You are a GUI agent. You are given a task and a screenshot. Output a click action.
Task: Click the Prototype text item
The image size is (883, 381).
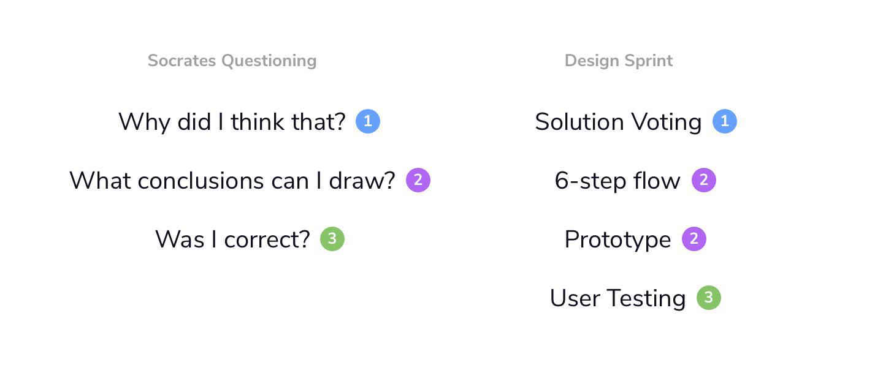click(x=617, y=240)
